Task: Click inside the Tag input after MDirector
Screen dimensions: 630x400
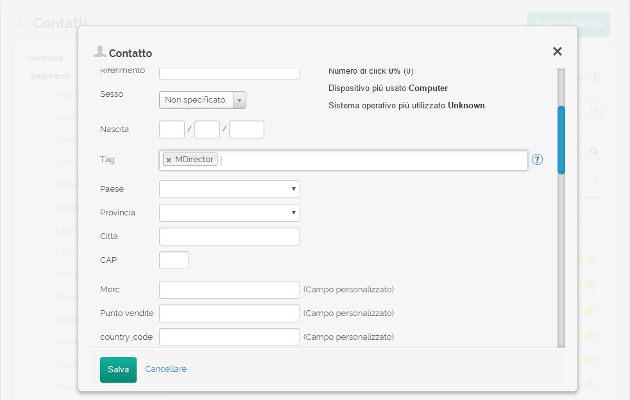Action: tap(372, 160)
